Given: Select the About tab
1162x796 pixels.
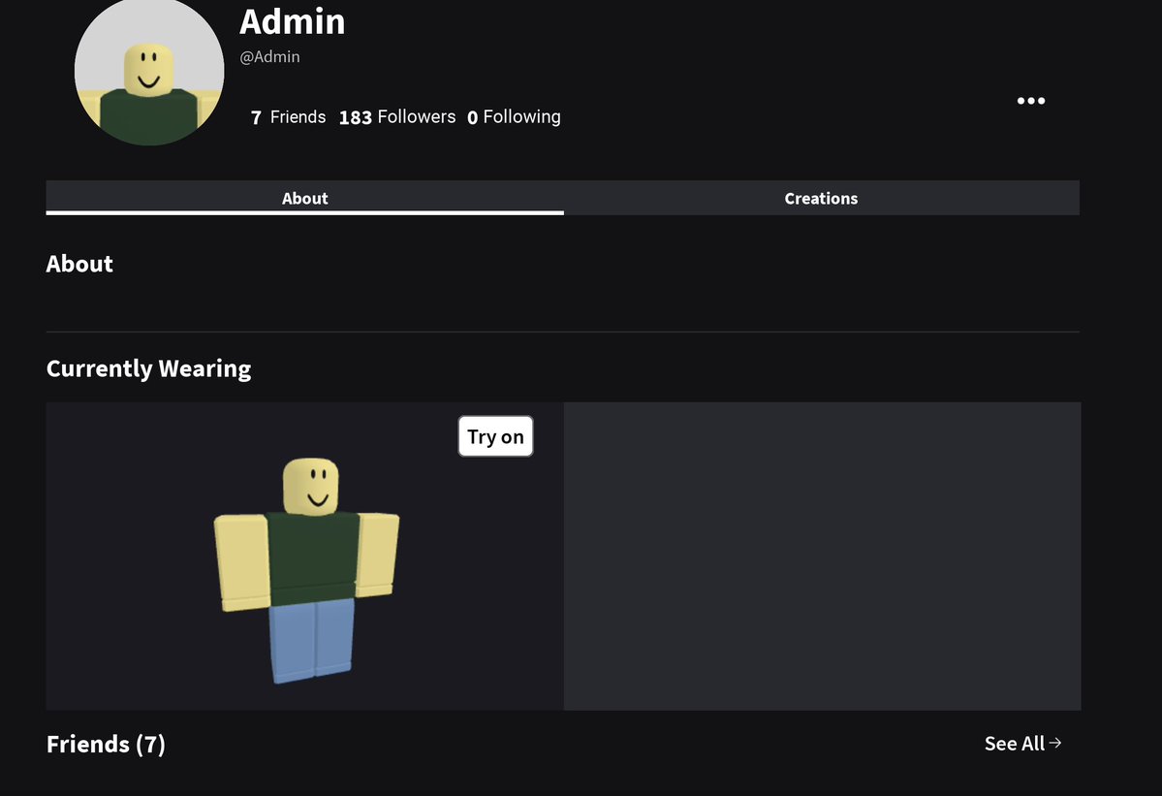Looking at the screenshot, I should click(304, 198).
